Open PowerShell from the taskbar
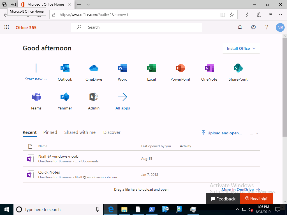 pos(152,209)
